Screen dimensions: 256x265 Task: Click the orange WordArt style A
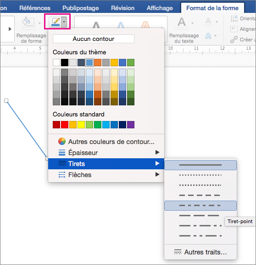point(145,25)
